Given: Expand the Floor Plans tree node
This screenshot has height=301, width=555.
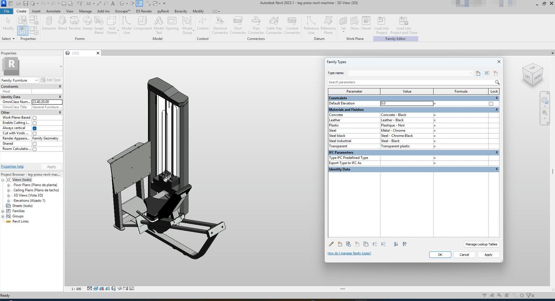Looking at the screenshot, I should click(x=8, y=185).
